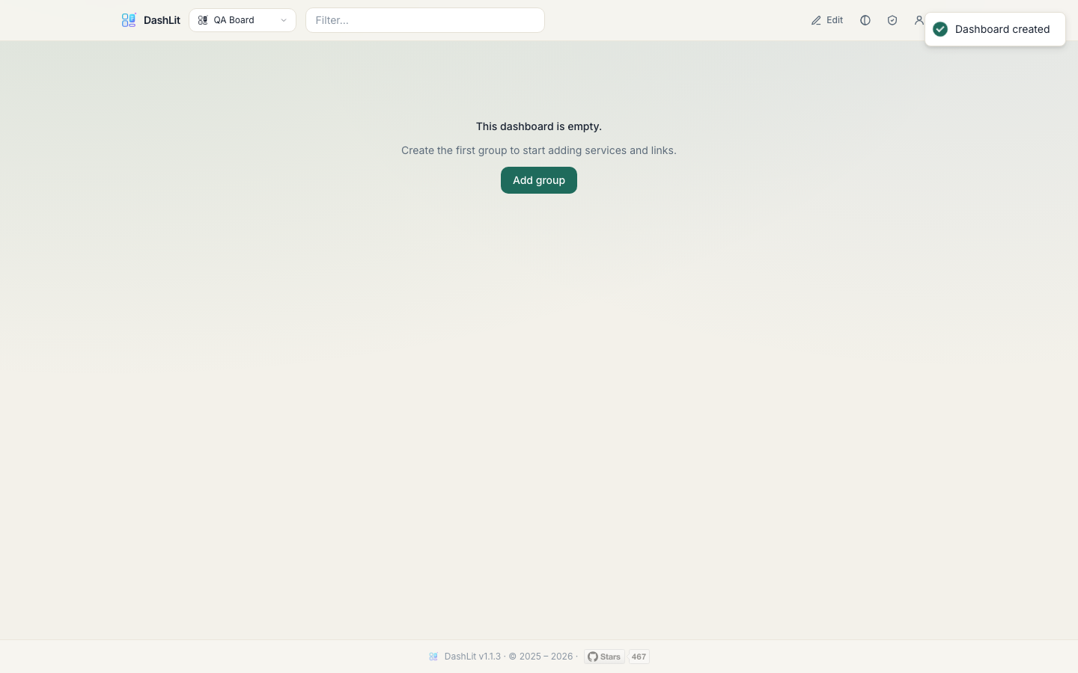Image resolution: width=1078 pixels, height=673 pixels.
Task: Click the DashLit brand name text
Action: point(162,20)
